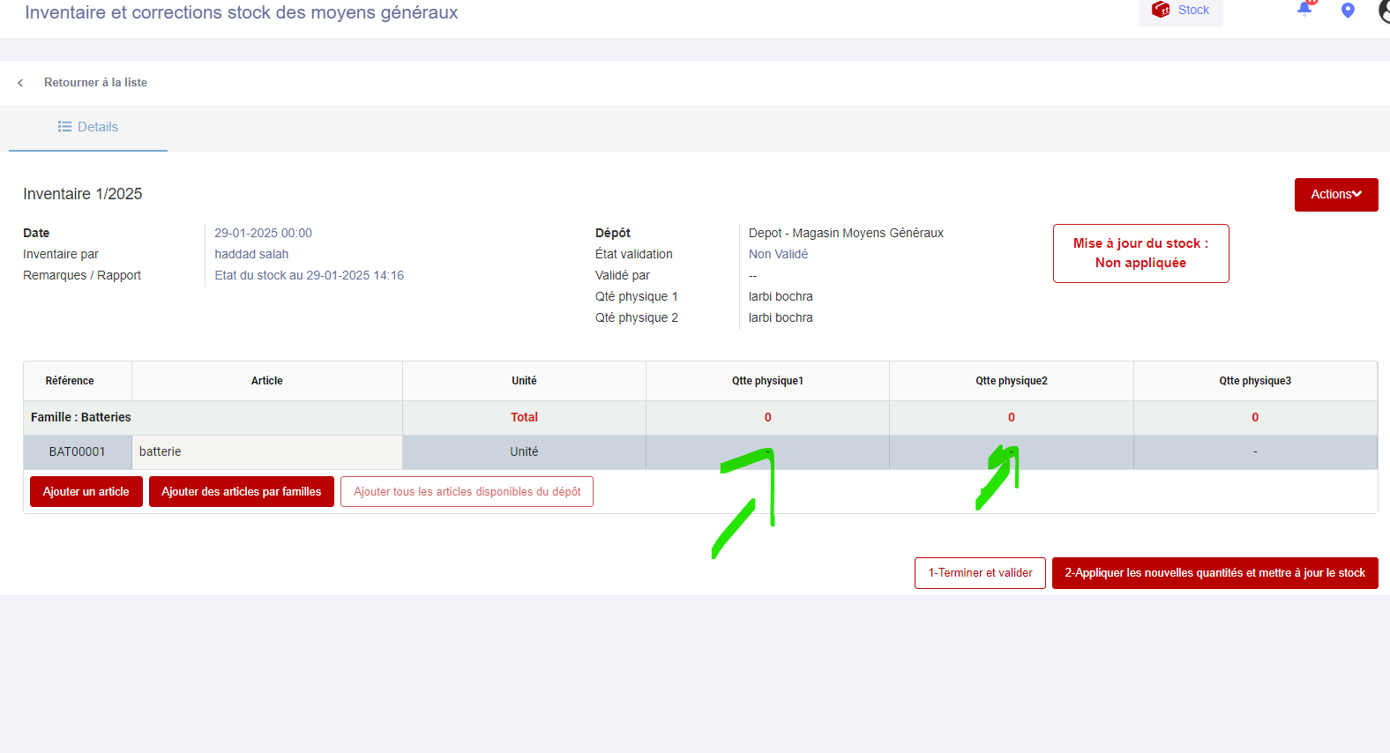Click Retourner à la liste link
The height and width of the screenshot is (753, 1390).
[x=95, y=83]
